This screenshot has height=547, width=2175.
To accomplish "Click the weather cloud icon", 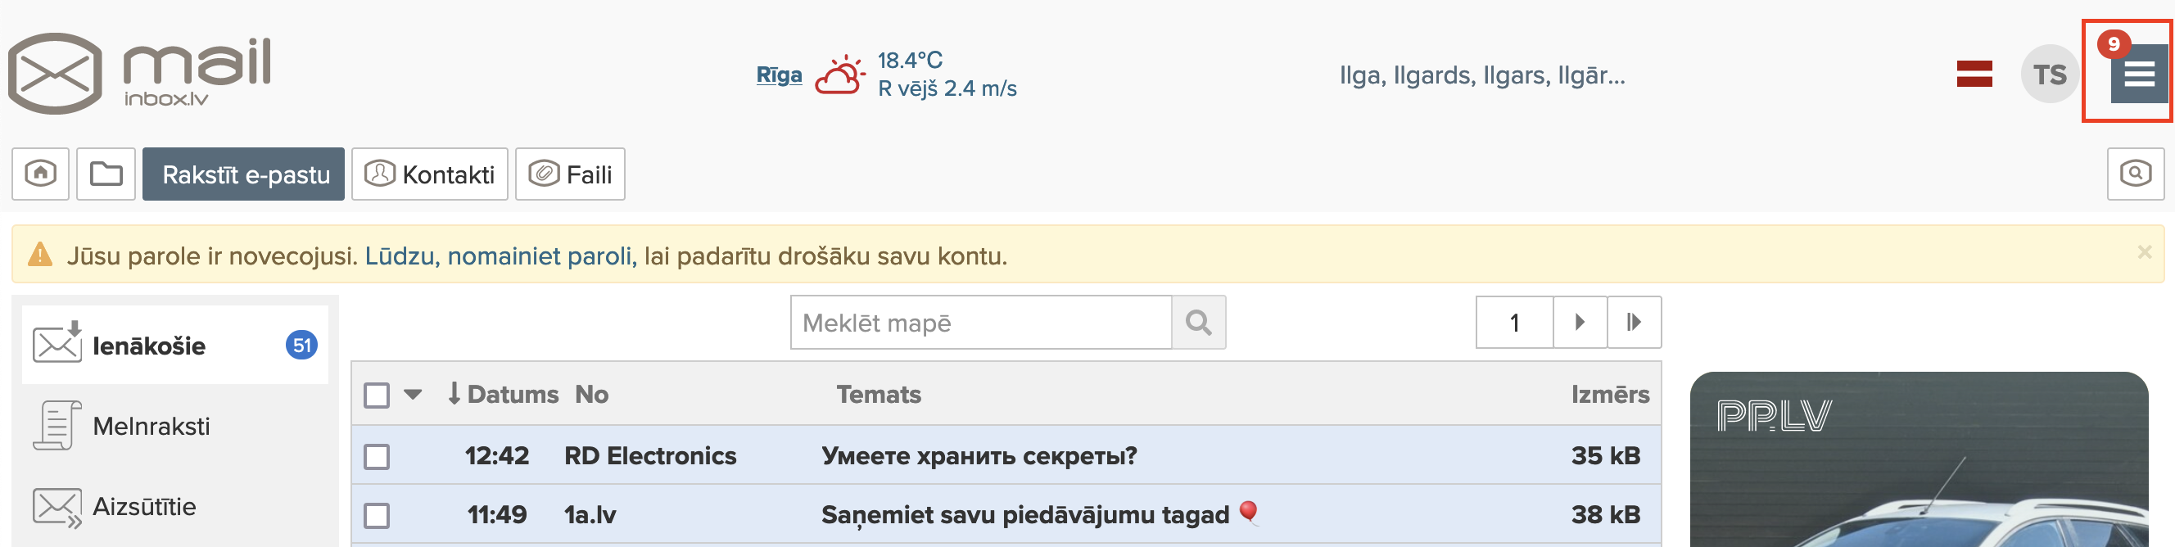I will click(x=839, y=76).
